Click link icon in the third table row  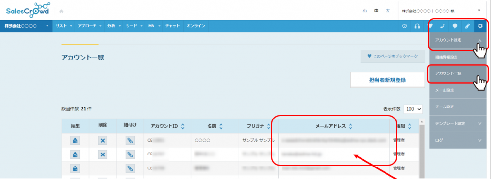point(130,168)
